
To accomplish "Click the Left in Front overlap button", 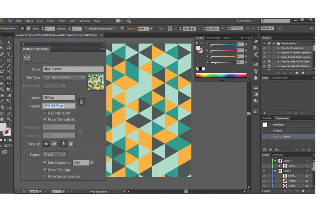I will tap(46, 144).
